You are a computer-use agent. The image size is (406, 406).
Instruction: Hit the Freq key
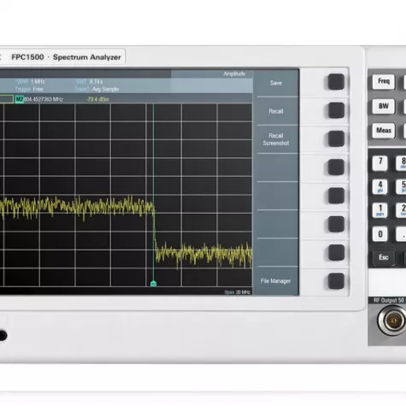pyautogui.click(x=384, y=82)
